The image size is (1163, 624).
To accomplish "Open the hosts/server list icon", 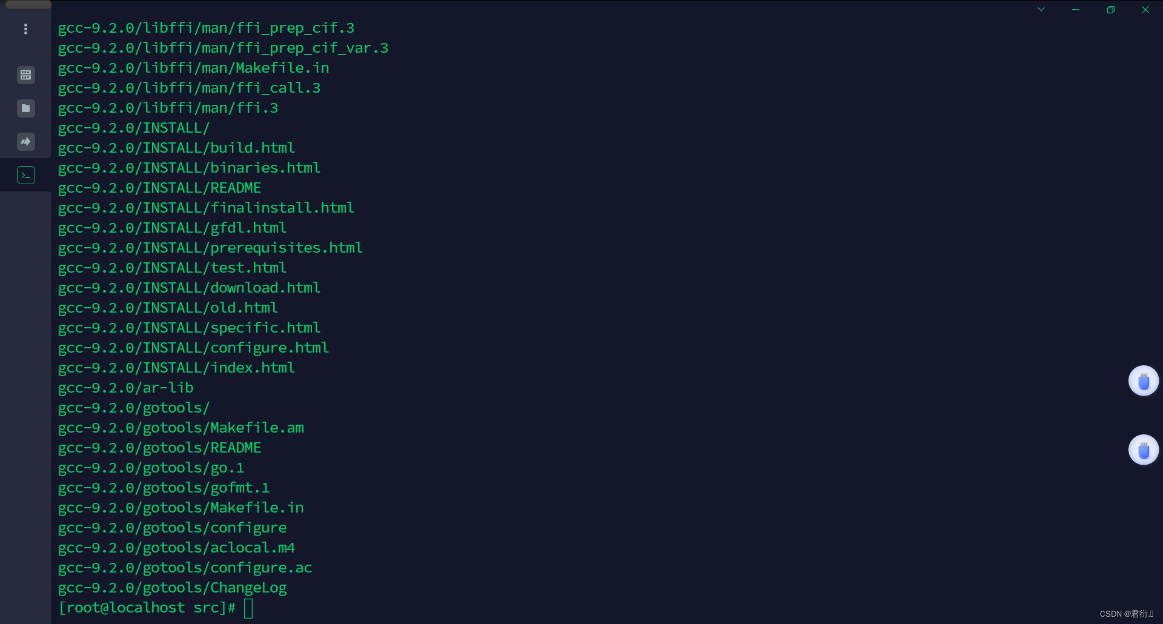I will click(25, 75).
